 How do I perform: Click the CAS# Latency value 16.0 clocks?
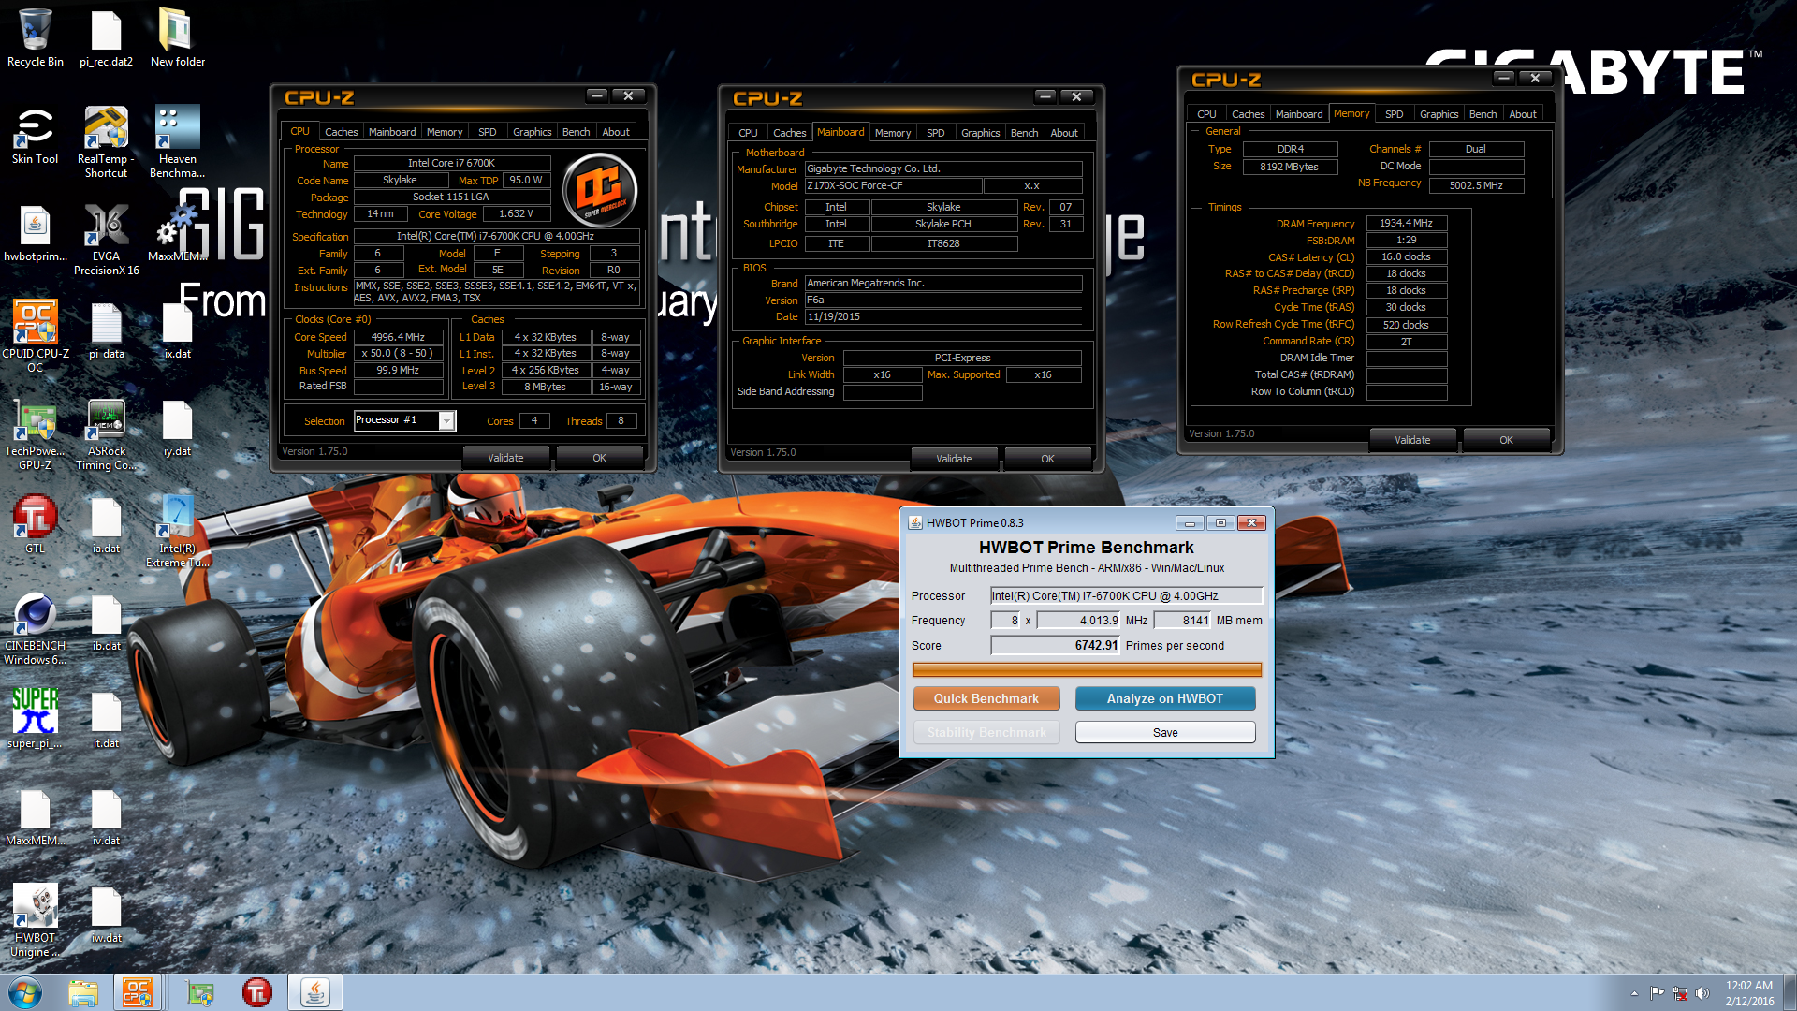[1406, 256]
